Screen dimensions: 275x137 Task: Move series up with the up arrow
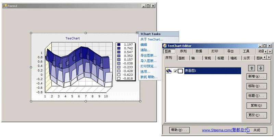pos(252,68)
